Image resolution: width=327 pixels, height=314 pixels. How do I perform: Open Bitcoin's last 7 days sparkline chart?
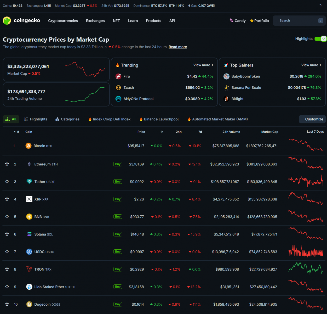306,145
